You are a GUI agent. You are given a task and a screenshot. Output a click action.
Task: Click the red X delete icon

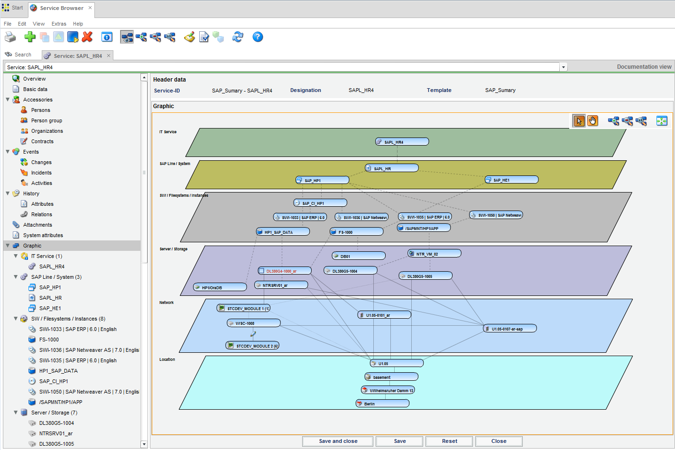pos(87,37)
